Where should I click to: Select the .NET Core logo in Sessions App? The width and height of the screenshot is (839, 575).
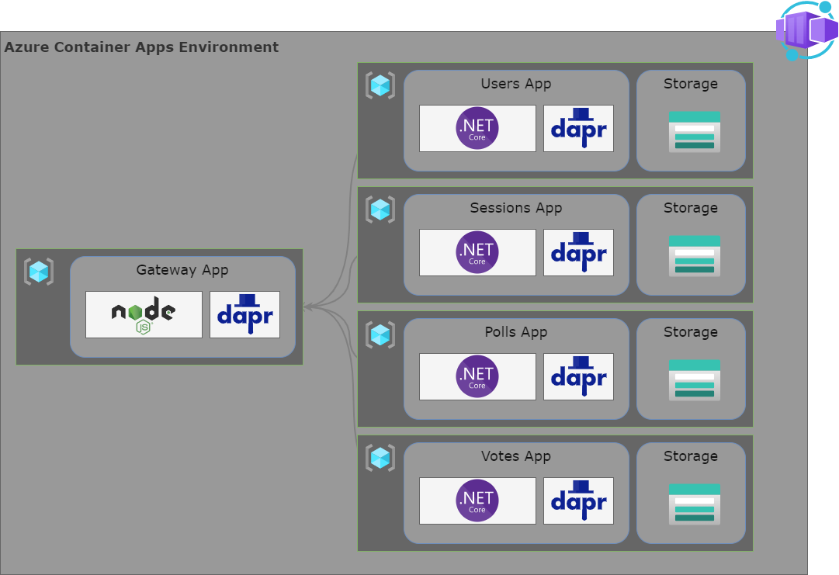coord(477,252)
